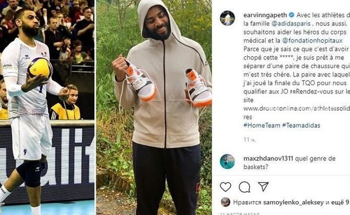Open the #HomeTeam hashtag
The height and width of the screenshot is (215, 350).
(x=261, y=125)
